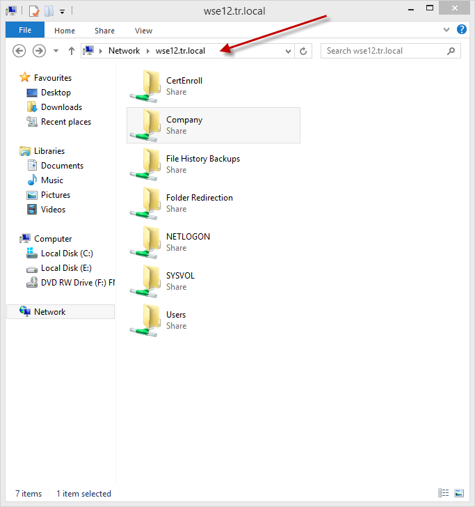Expand the address bar history dropdown
Viewport: 475px width, 507px height.
(x=289, y=51)
